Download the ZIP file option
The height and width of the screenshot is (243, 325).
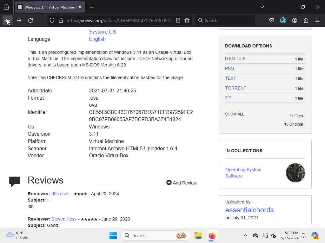point(228,98)
